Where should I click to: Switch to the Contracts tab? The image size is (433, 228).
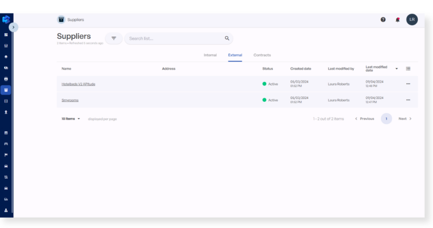(x=262, y=55)
